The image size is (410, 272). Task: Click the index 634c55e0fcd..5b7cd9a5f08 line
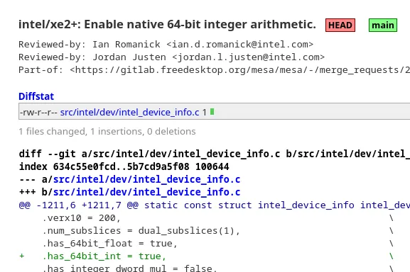coord(124,166)
